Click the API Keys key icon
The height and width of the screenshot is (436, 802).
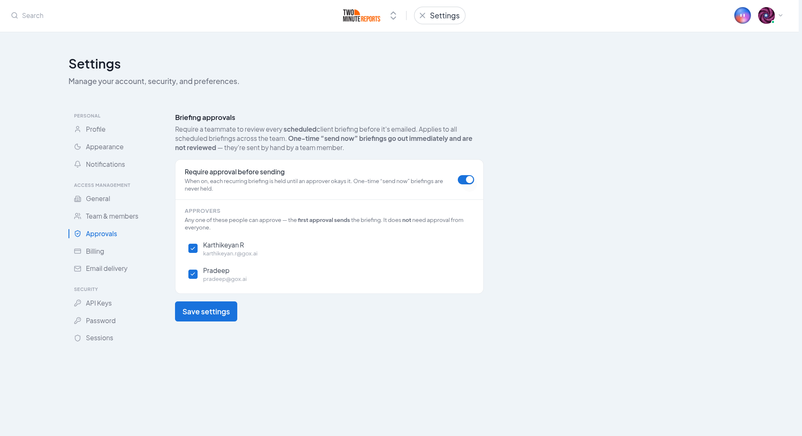point(78,303)
